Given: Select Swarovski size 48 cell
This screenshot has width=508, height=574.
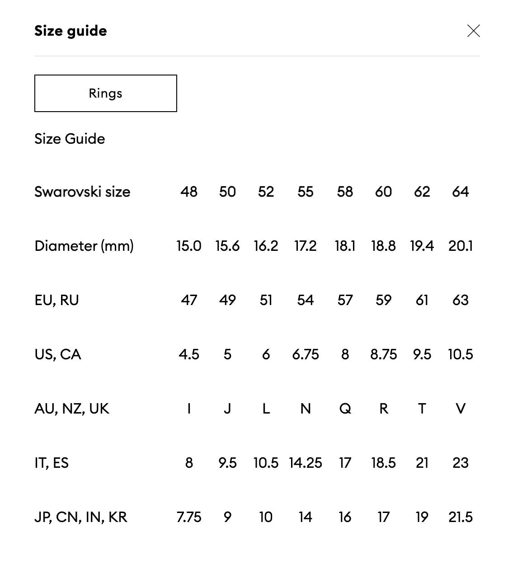Looking at the screenshot, I should pos(189,192).
